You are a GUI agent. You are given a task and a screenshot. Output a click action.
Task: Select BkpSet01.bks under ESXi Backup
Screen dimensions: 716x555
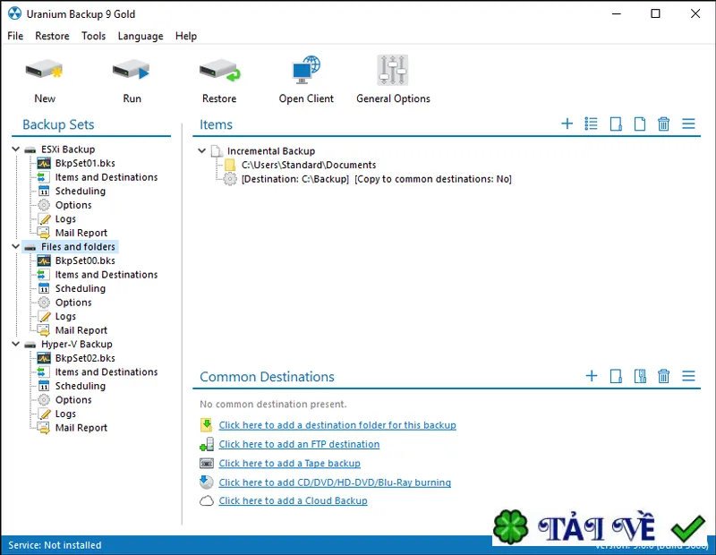click(x=85, y=163)
